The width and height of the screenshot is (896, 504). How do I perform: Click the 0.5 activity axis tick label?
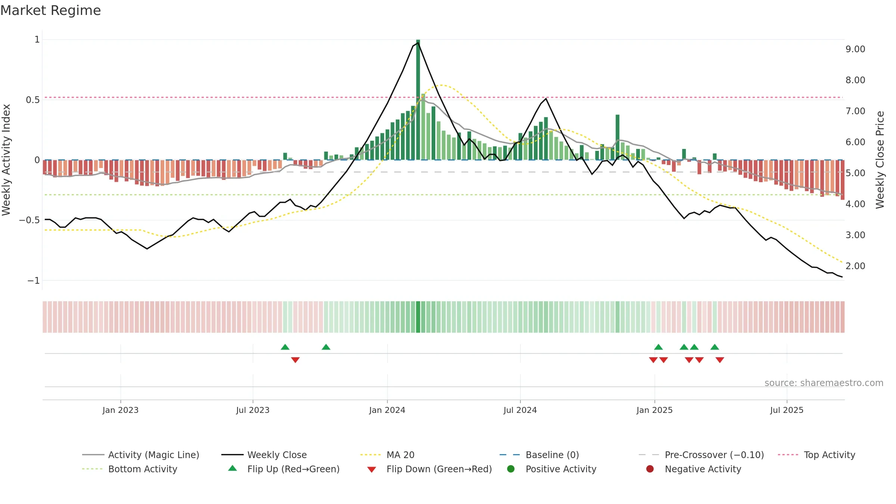(x=32, y=100)
